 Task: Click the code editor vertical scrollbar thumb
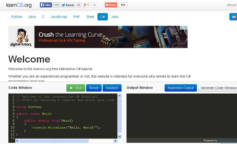click(x=120, y=115)
